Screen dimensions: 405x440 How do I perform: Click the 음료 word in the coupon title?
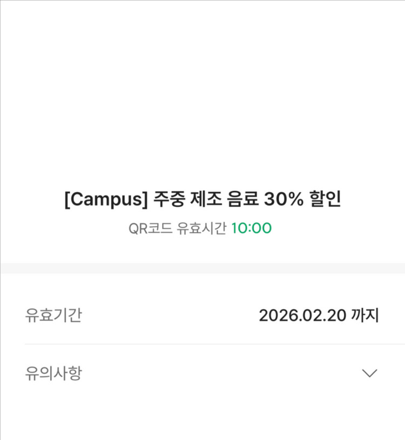(242, 199)
